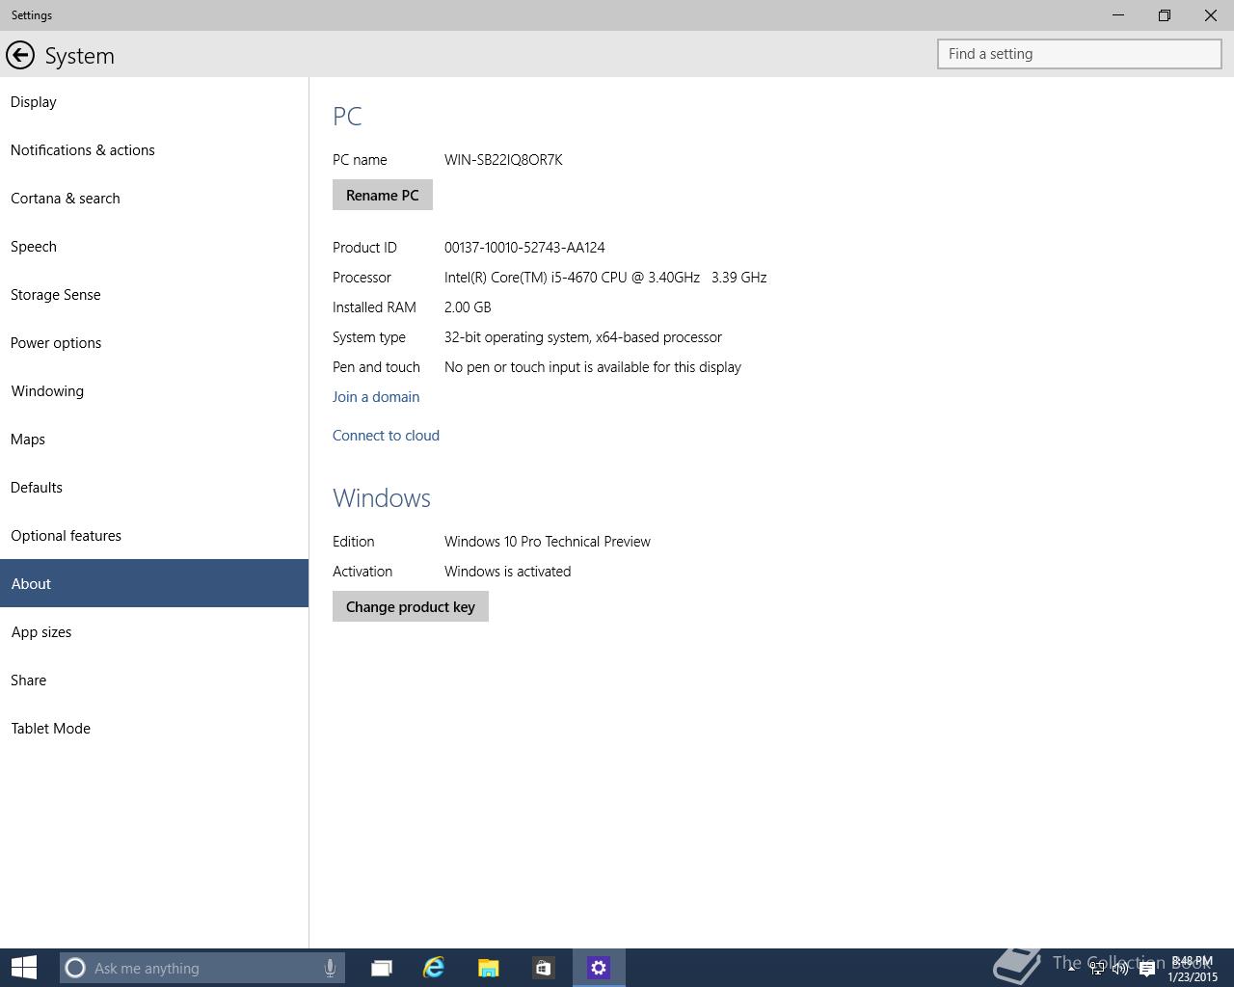Click the Cortana circle icon in search box

point(75,968)
